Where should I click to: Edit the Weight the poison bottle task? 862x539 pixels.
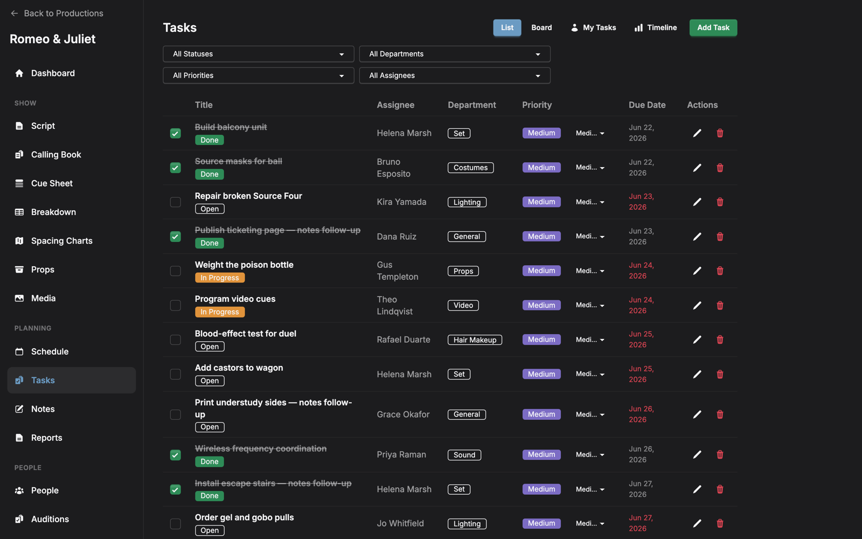(x=697, y=271)
